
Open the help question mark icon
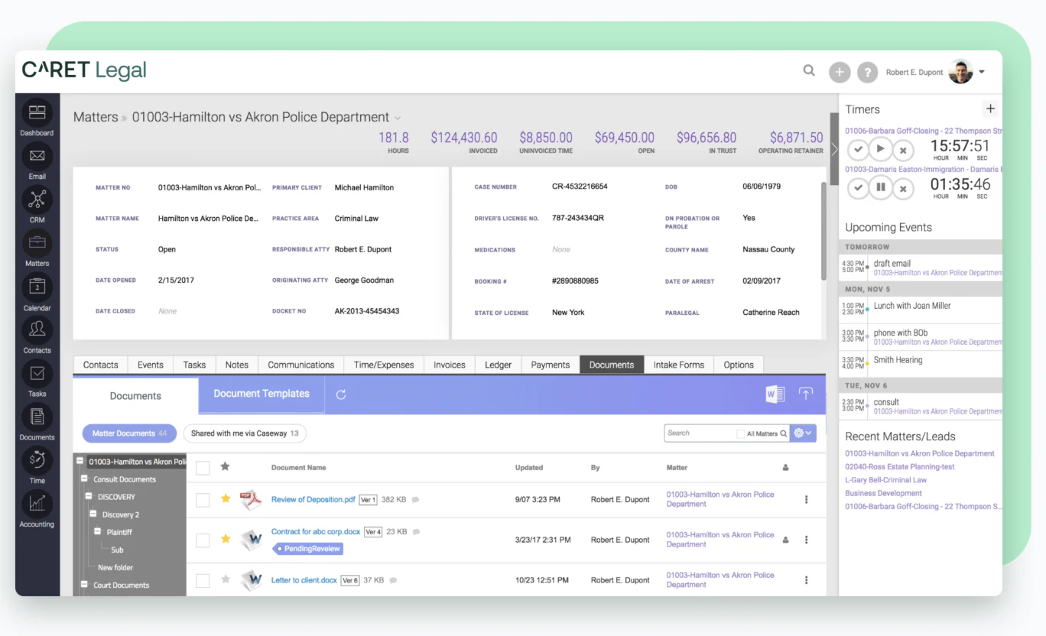point(867,73)
